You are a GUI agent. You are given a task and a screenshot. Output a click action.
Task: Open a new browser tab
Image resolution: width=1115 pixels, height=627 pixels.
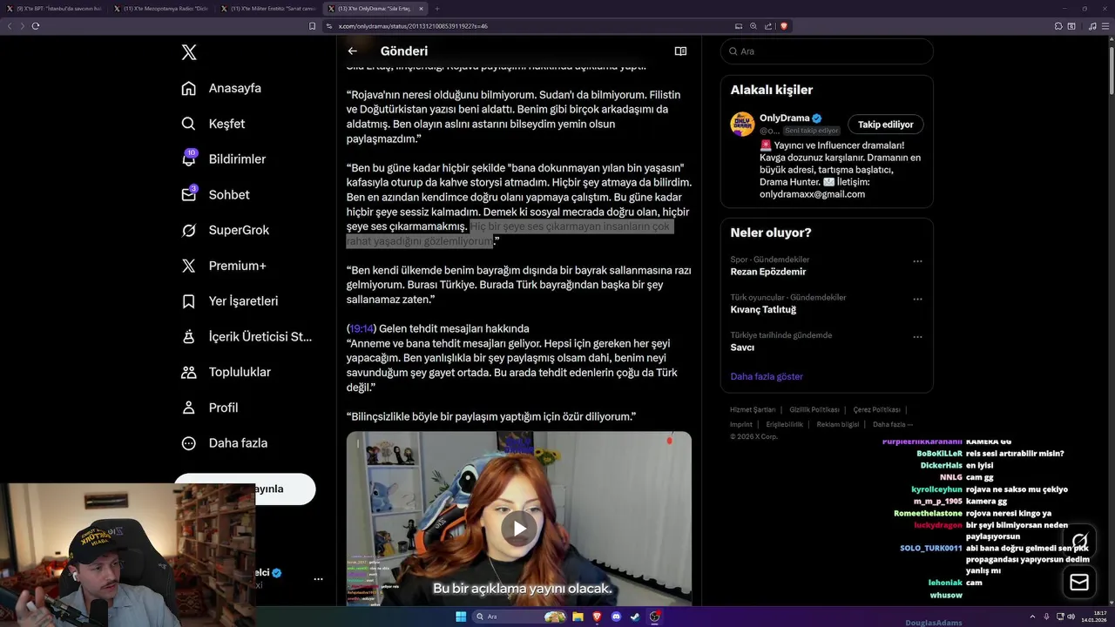click(438, 9)
